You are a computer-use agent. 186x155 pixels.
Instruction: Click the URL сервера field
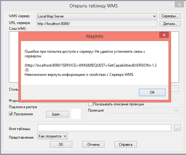click(x=97, y=24)
